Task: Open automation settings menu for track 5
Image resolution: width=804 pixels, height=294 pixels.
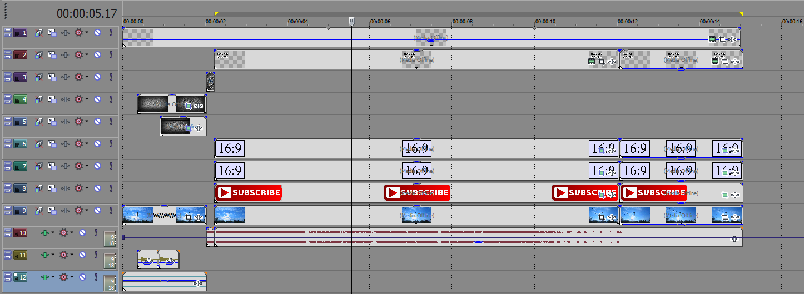Action: [x=79, y=122]
